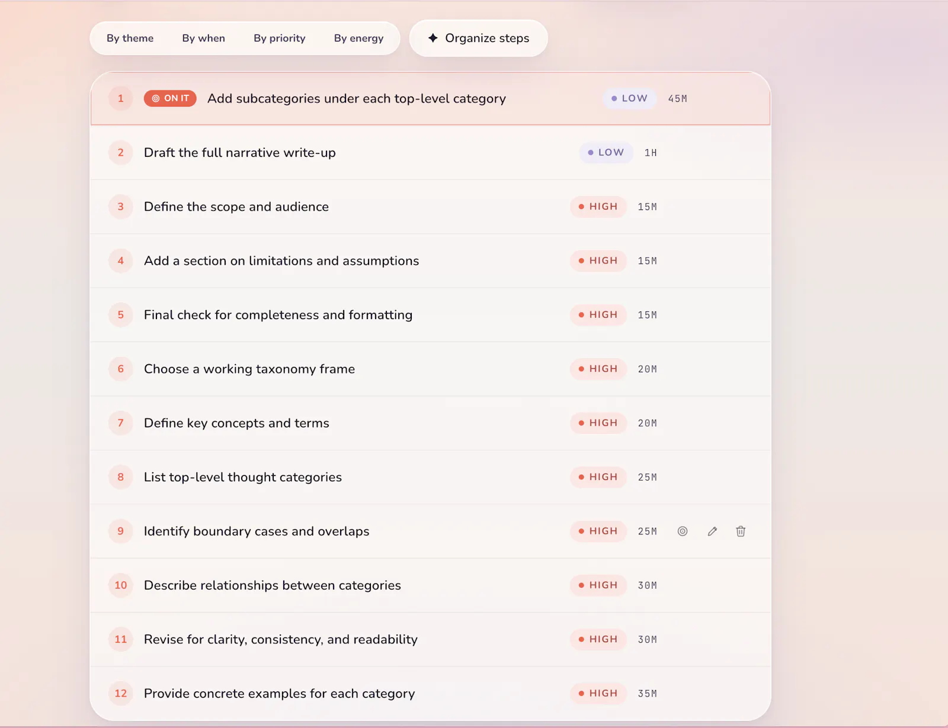Click the number 7 step badge
The height and width of the screenshot is (728, 948).
pos(121,423)
